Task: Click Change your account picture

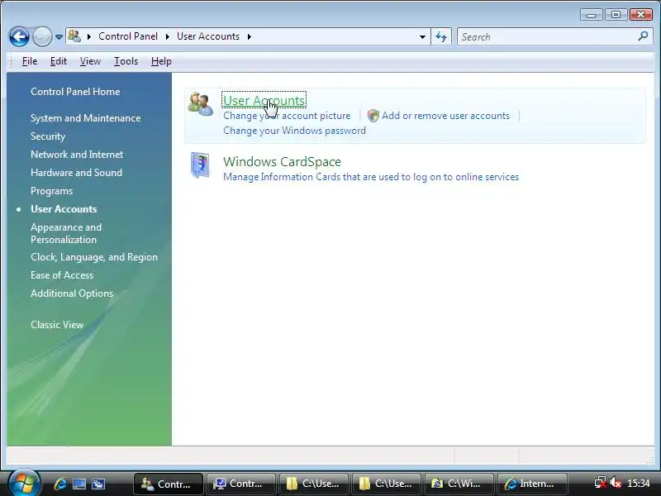Action: [287, 116]
